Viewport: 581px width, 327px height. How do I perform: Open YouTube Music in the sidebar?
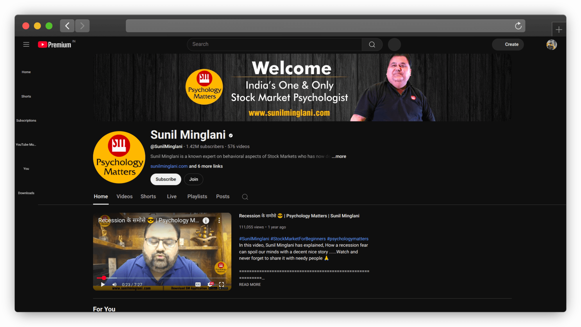coord(26,145)
